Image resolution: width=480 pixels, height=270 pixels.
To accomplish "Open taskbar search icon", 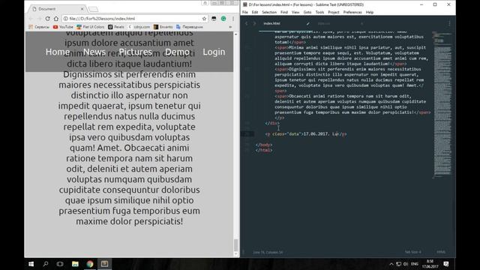I will click(46, 264).
